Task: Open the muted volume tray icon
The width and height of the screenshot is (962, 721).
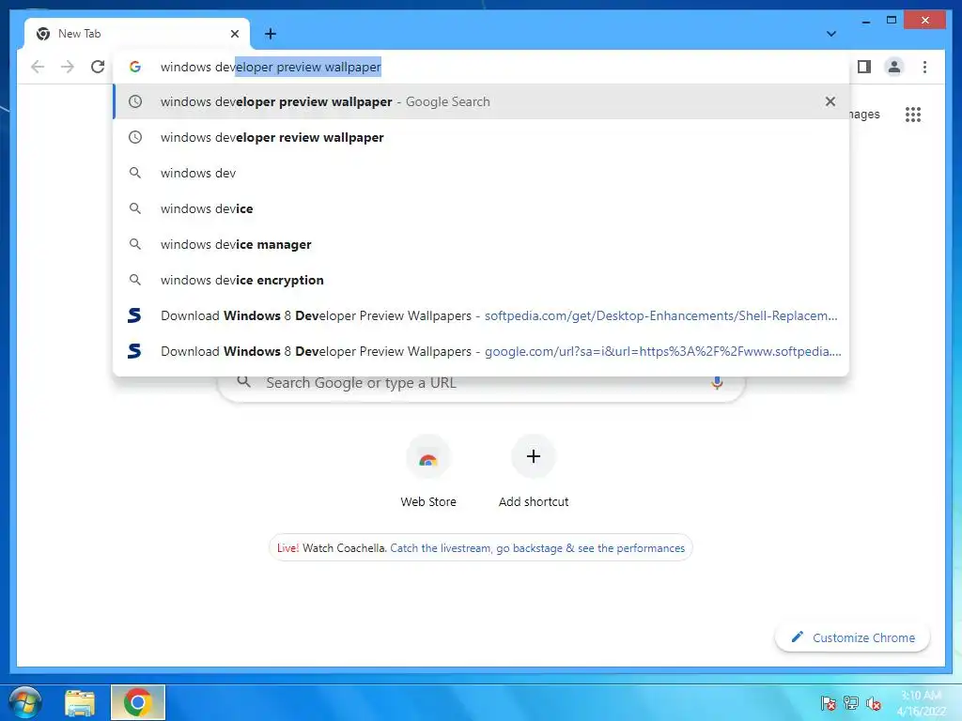Action: (x=874, y=703)
